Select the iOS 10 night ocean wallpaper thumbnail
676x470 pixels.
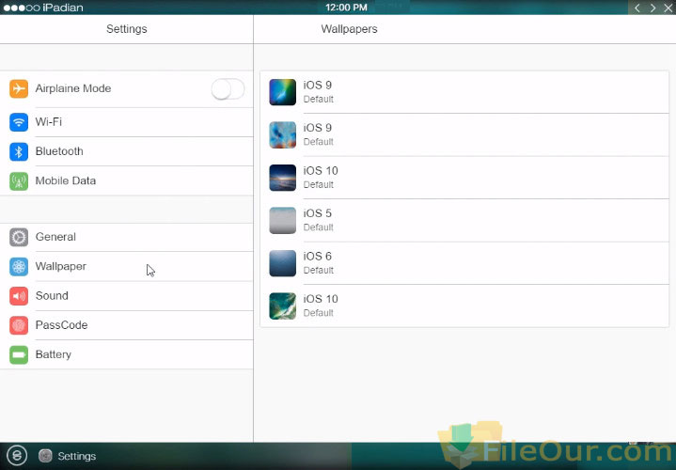pos(283,178)
